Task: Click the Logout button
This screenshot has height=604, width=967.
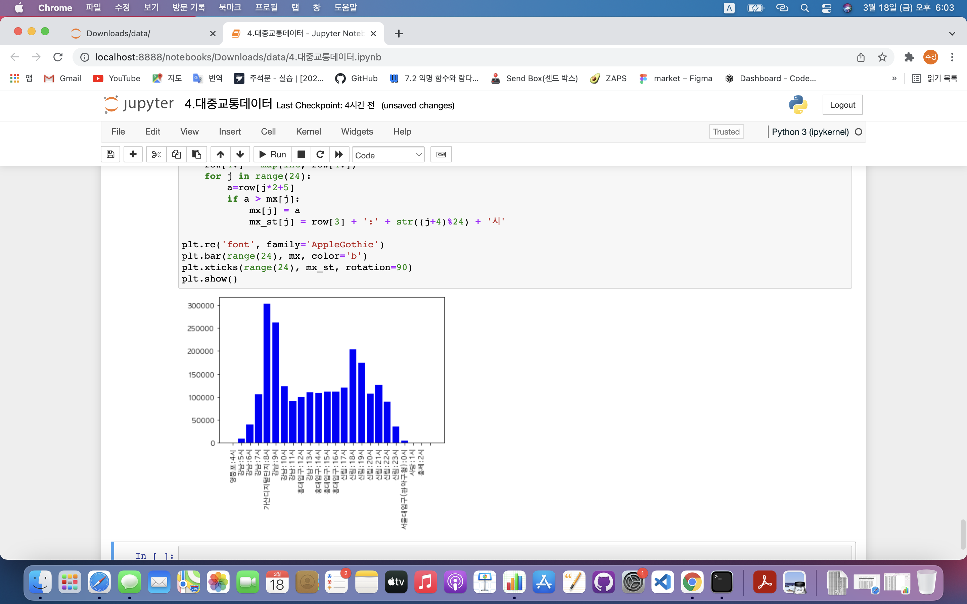Action: pos(842,105)
